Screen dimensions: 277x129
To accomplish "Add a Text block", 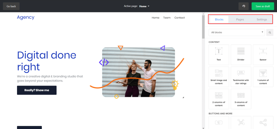I will point(219,55).
